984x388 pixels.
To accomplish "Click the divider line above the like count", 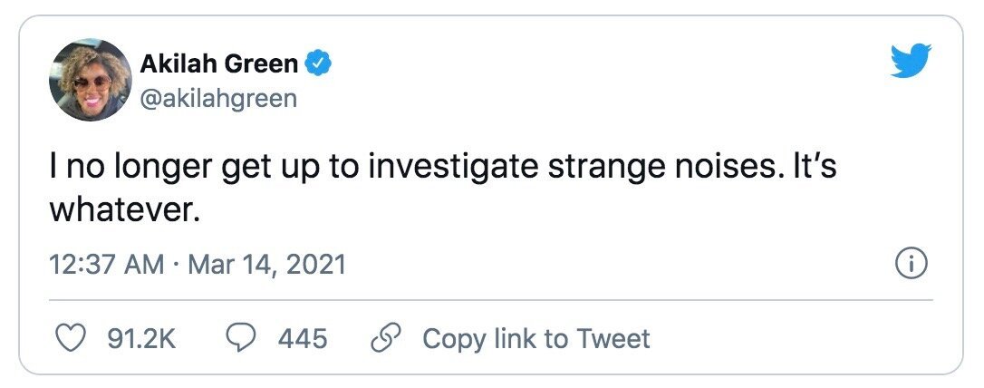I will [491, 300].
